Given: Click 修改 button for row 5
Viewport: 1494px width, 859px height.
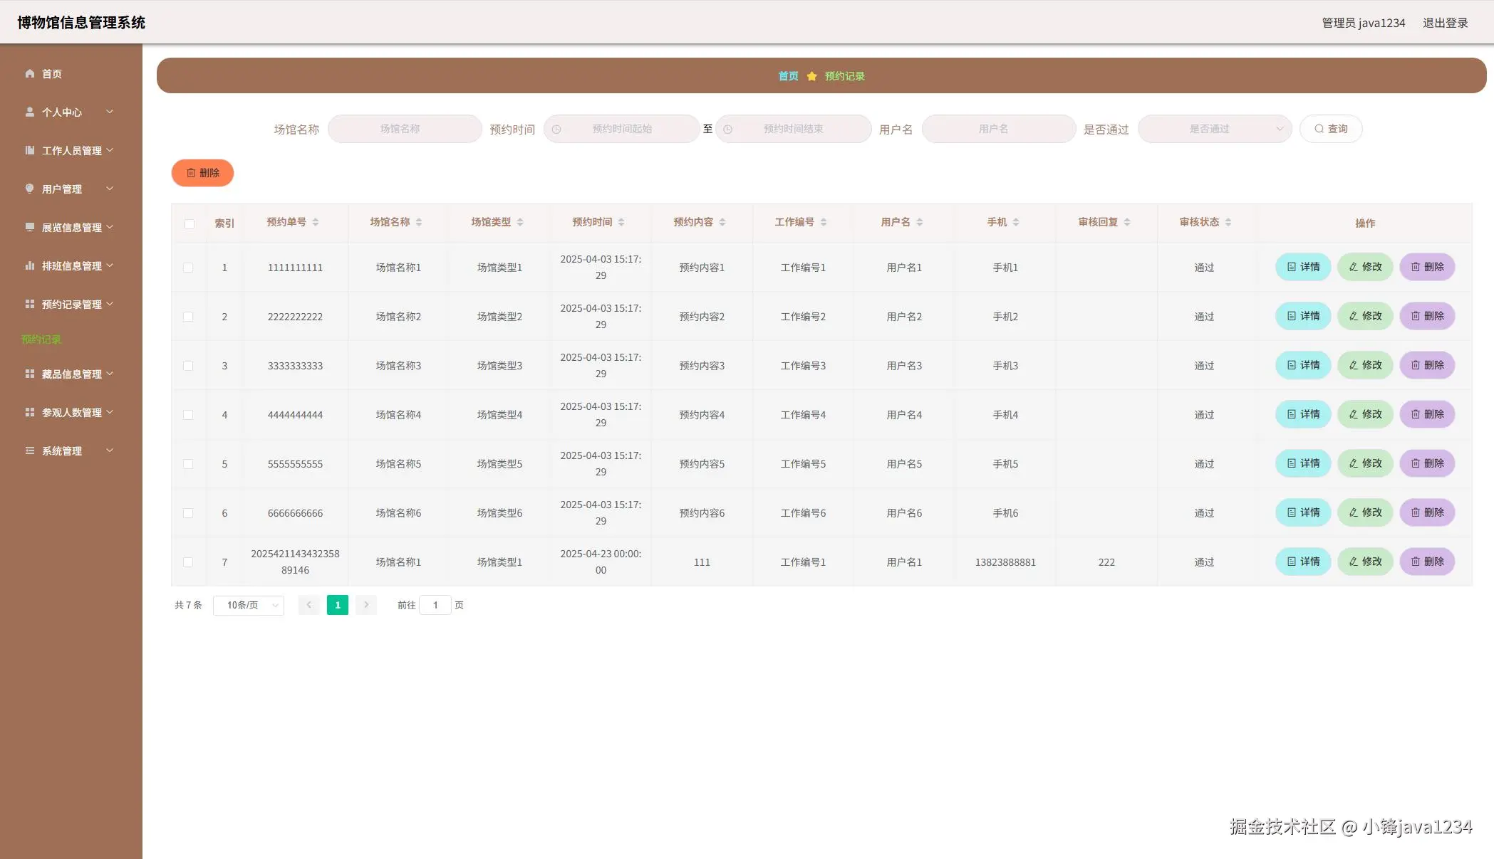Looking at the screenshot, I should point(1364,463).
